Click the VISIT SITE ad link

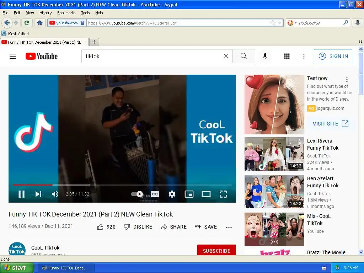(x=331, y=124)
